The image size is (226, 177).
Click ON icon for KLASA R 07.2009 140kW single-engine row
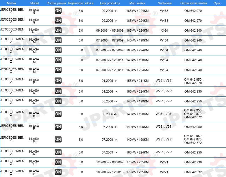(58, 127)
